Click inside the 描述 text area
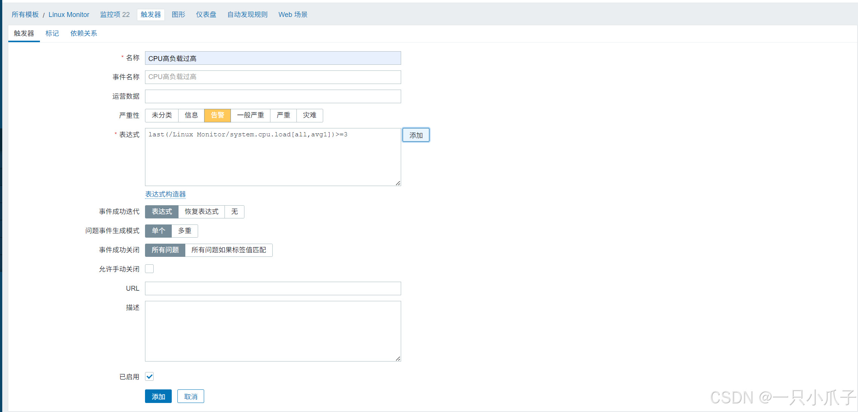 pos(273,331)
